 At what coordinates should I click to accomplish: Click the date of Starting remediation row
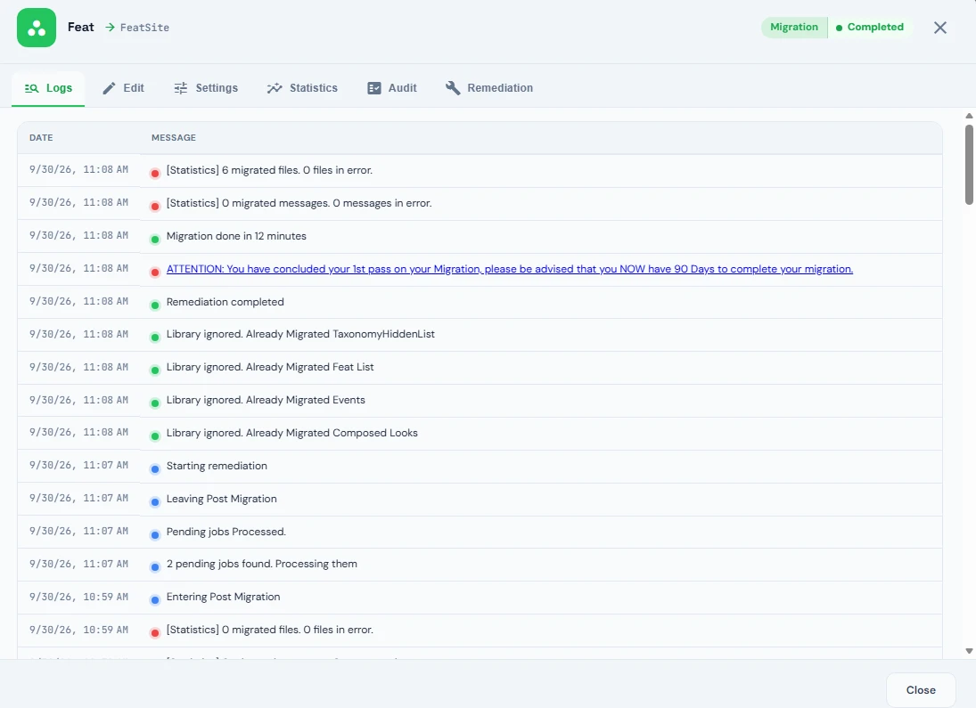[x=78, y=466]
